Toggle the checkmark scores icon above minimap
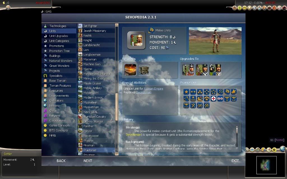 [269, 150]
